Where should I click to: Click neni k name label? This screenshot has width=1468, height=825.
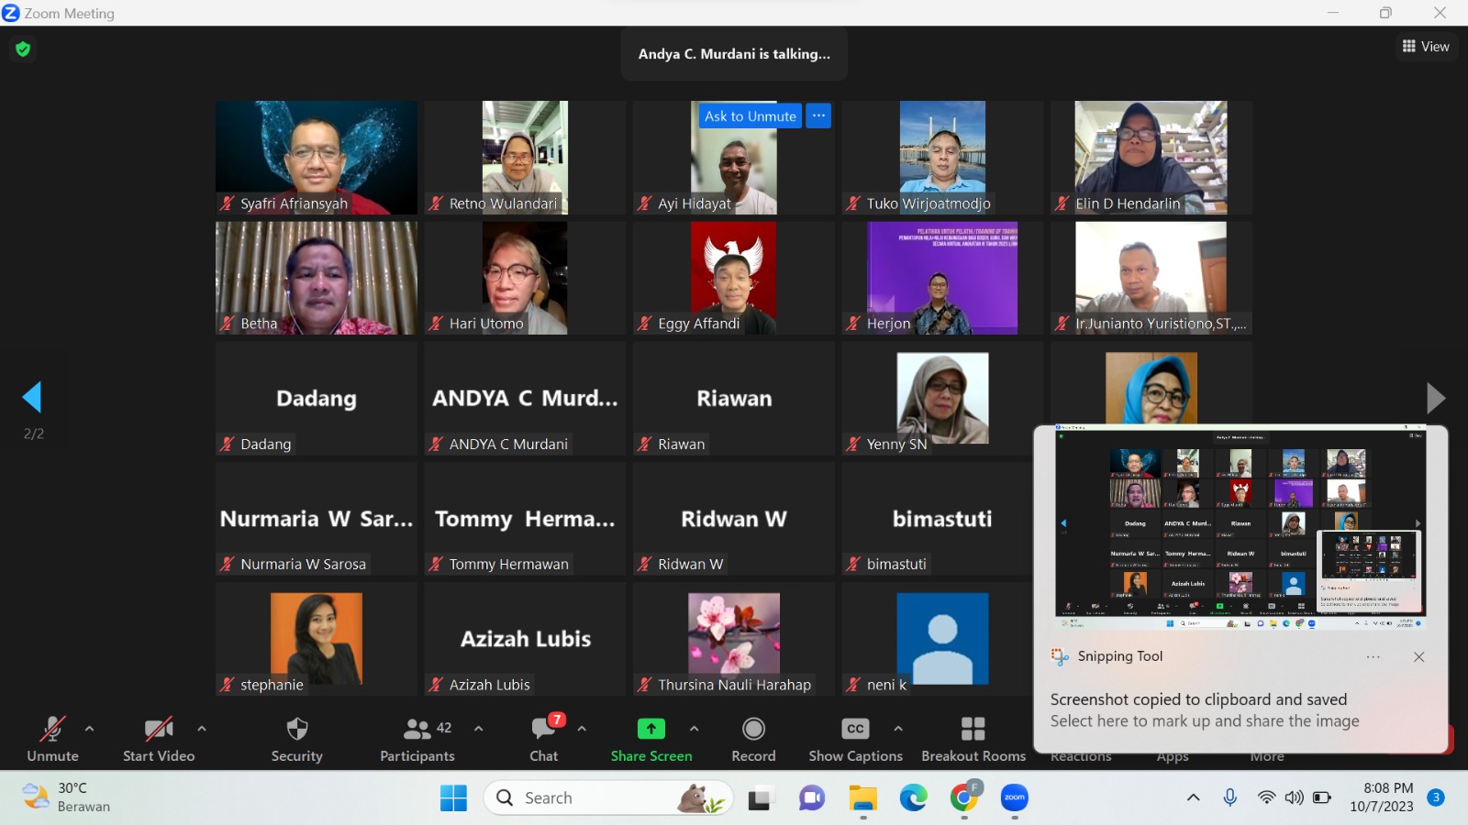pyautogui.click(x=886, y=685)
